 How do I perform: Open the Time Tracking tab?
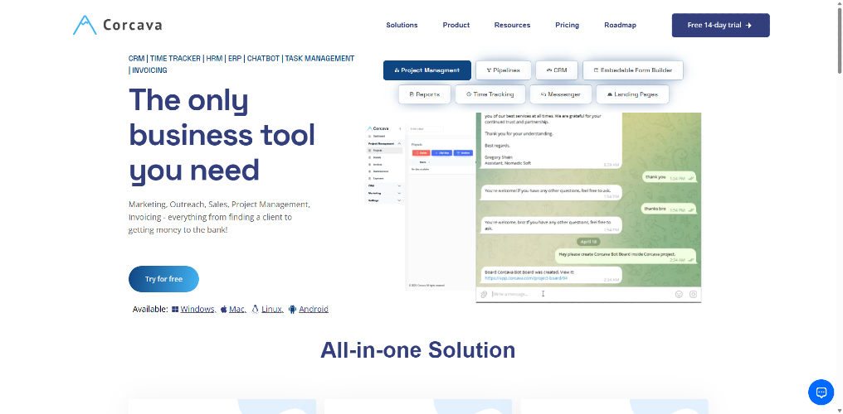[x=490, y=94]
